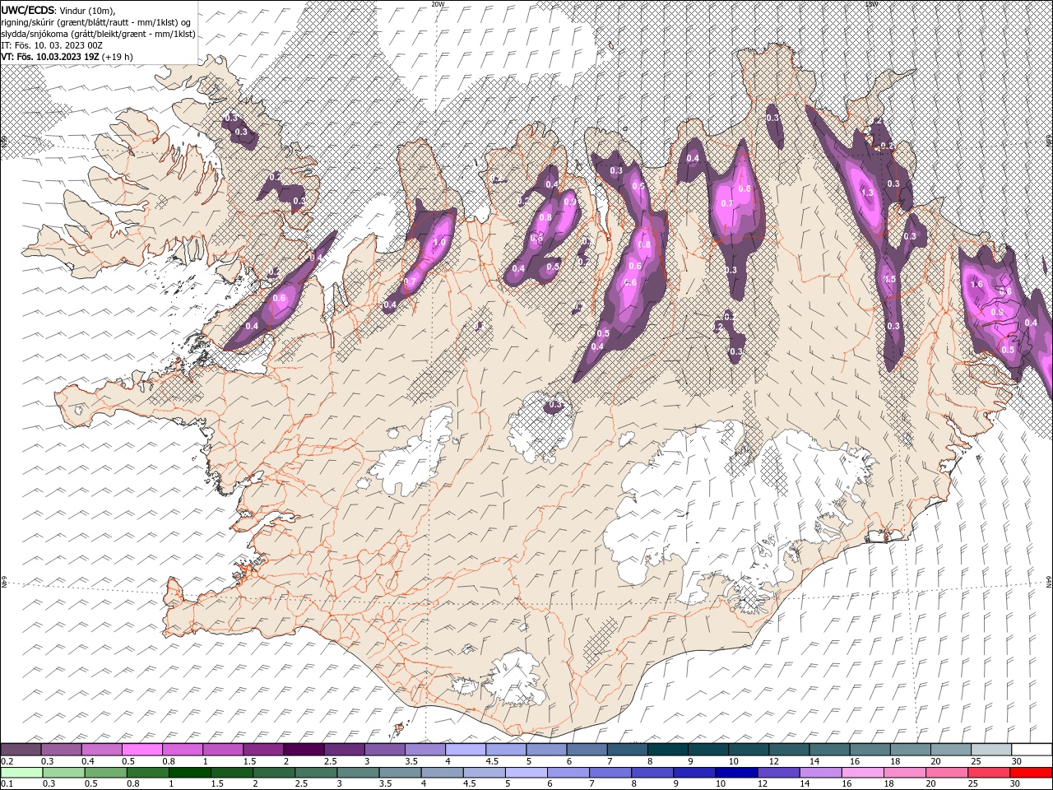Screen dimensions: 1053x790
Task: Select the snow scale swatch labeled 12
Action: coord(788,750)
